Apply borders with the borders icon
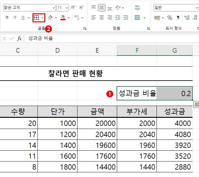Screen dimensions: 199x177 coord(37,18)
